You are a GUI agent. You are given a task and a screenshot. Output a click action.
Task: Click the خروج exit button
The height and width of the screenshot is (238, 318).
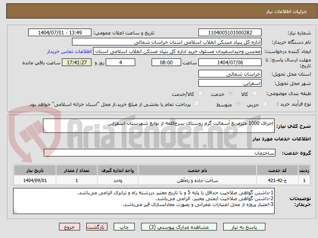(x=69, y=227)
